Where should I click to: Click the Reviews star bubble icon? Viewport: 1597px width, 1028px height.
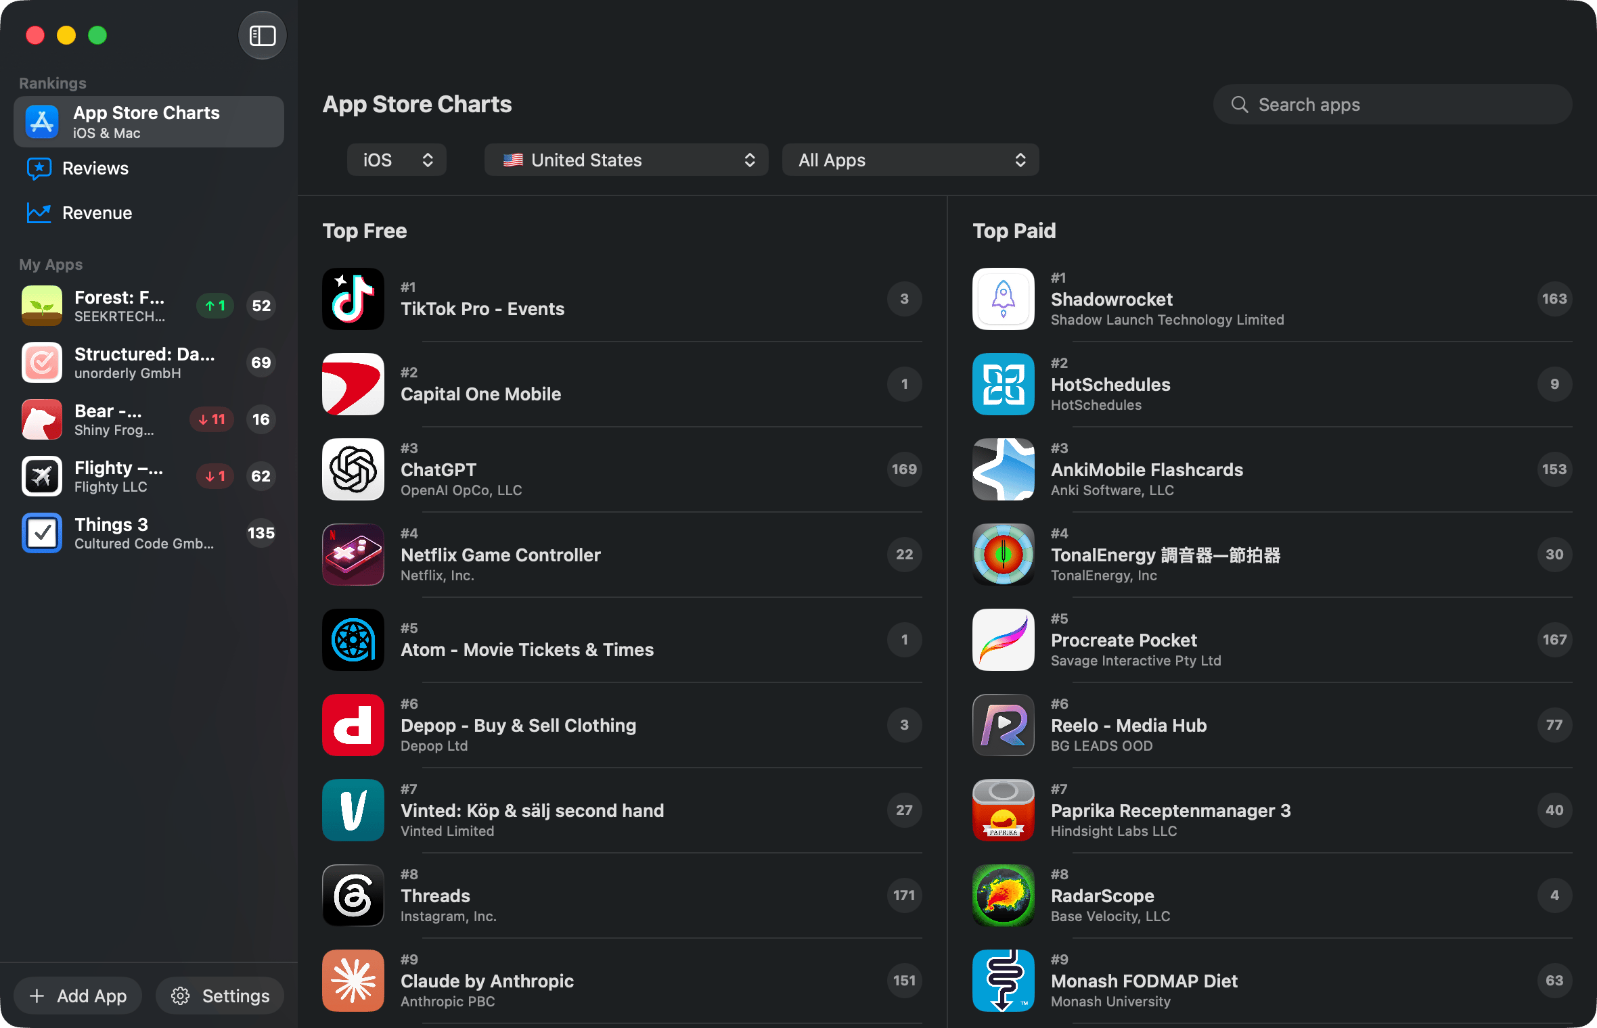point(39,168)
